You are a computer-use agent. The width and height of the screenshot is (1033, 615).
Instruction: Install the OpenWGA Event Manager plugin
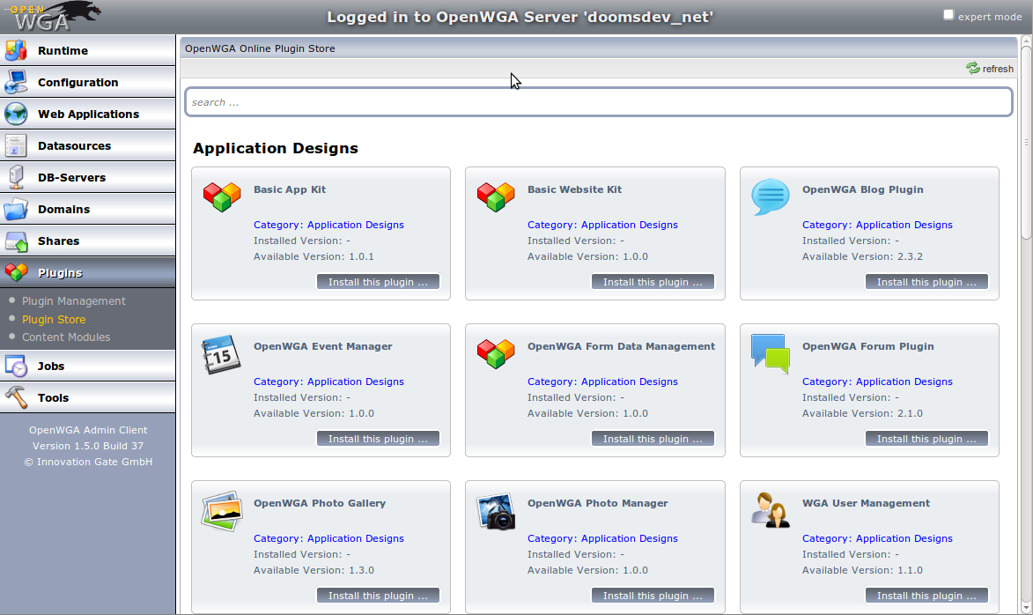tap(378, 439)
